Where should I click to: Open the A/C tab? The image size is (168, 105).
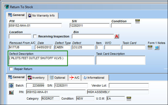click(75, 78)
